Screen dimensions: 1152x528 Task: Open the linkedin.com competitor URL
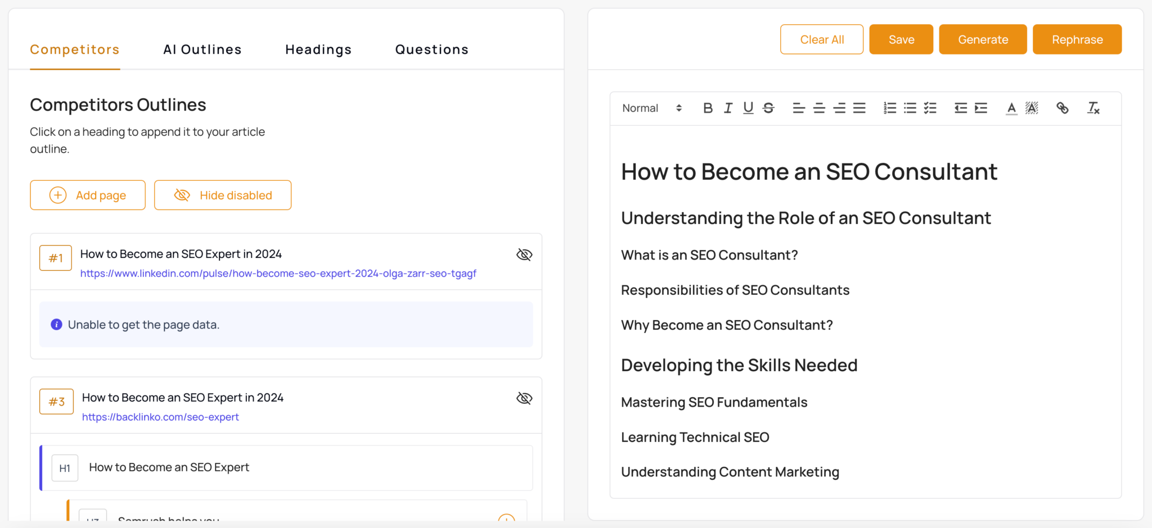(x=278, y=274)
